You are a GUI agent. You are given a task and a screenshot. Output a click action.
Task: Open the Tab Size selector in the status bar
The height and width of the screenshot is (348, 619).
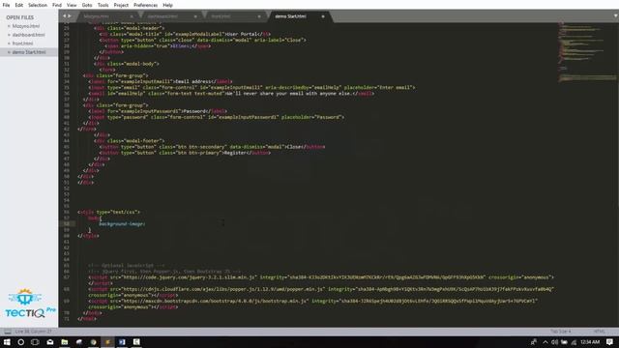[x=561, y=332]
